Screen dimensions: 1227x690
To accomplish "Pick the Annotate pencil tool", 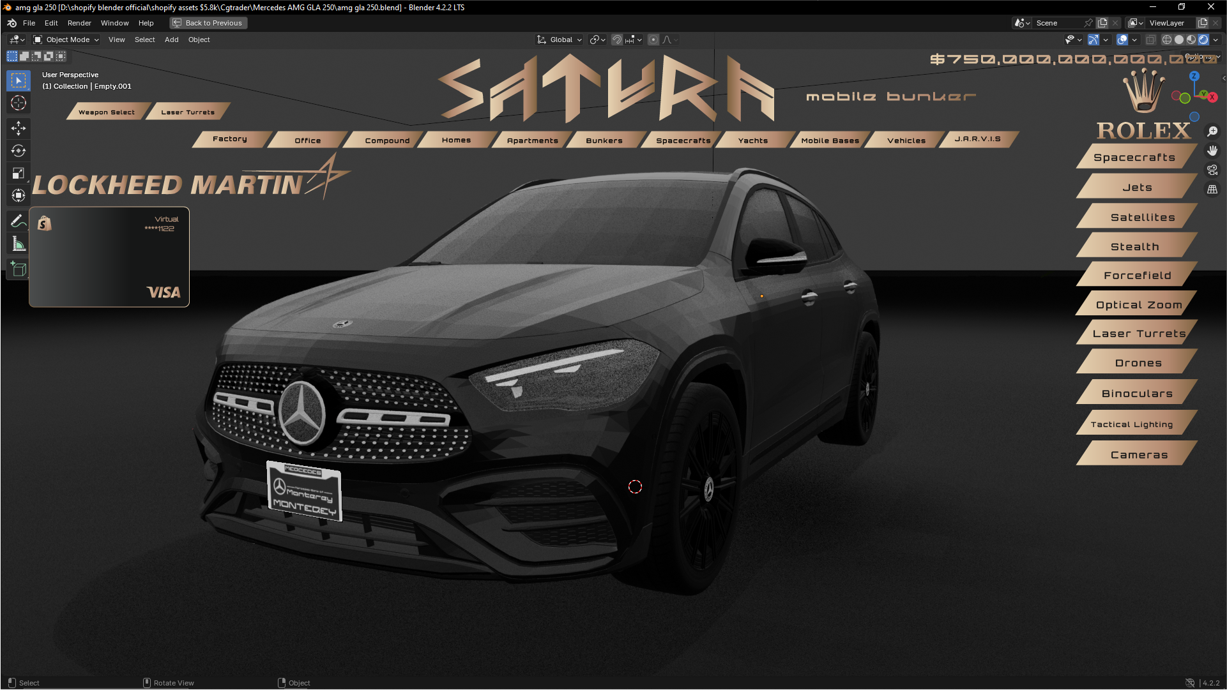I will 18,221.
